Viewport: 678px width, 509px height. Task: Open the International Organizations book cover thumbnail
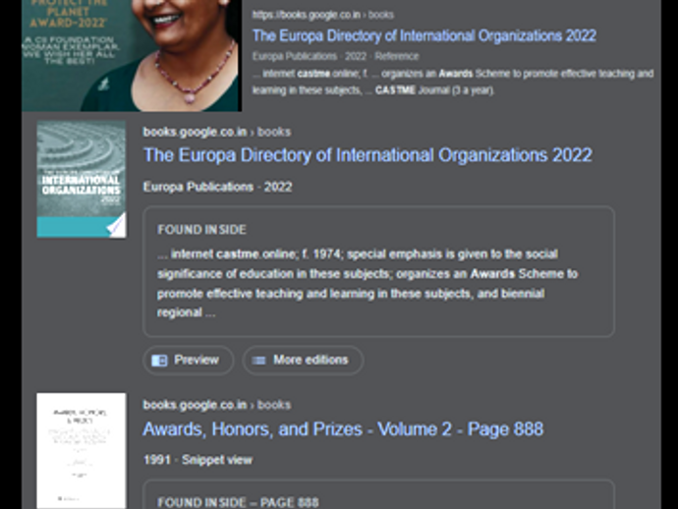[82, 179]
